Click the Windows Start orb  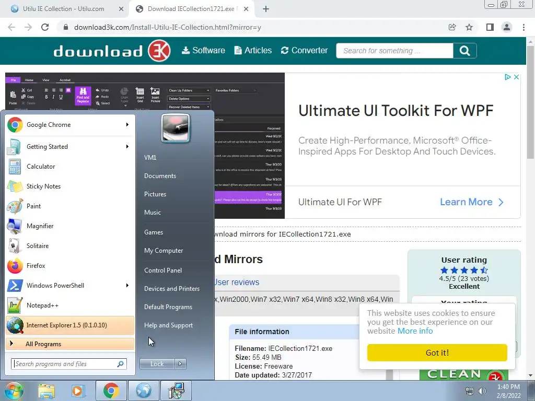click(14, 391)
